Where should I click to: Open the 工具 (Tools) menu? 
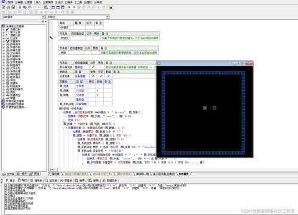point(78,2)
